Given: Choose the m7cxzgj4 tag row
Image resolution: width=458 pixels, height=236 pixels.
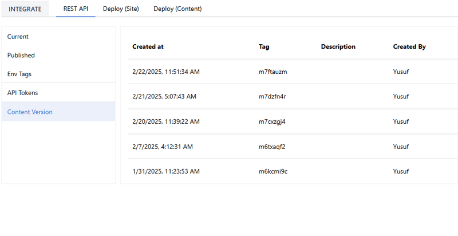Looking at the screenshot, I should [x=272, y=121].
